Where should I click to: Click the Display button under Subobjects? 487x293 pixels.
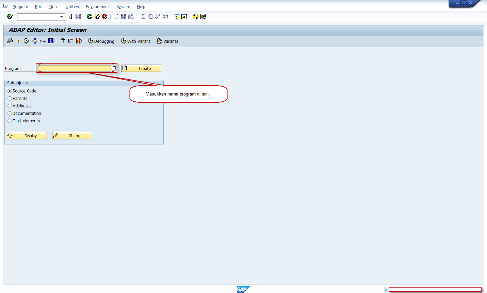pyautogui.click(x=27, y=135)
